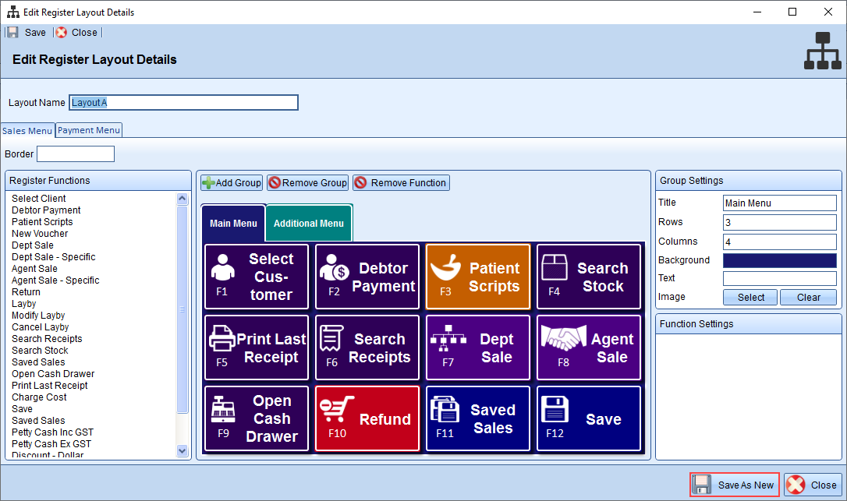The height and width of the screenshot is (501, 847).
Task: Click the Save As New button
Action: coord(734,484)
